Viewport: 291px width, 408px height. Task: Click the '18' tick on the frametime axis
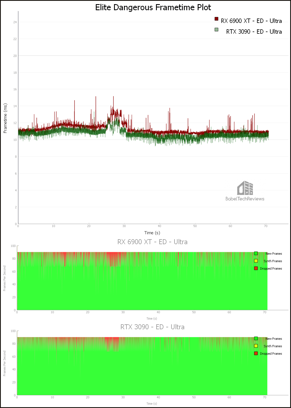tap(15, 73)
